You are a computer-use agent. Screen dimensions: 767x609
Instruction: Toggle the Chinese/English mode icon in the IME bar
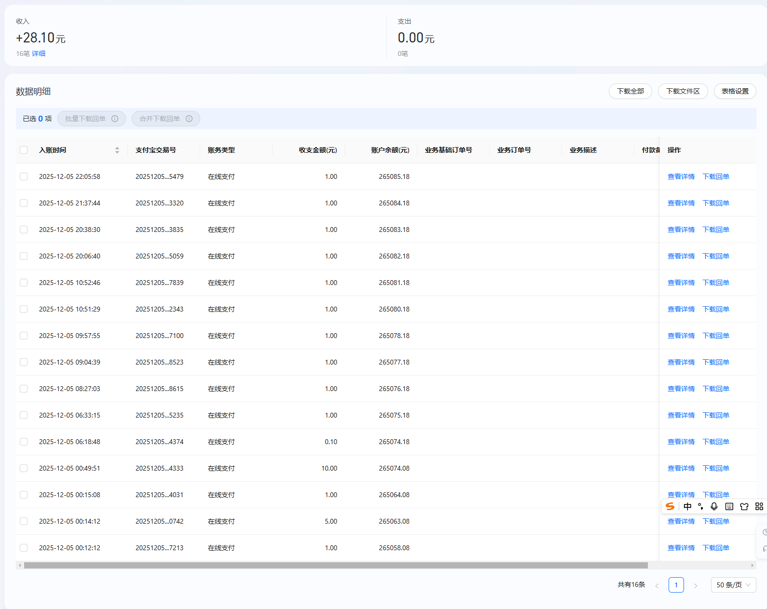pyautogui.click(x=687, y=506)
